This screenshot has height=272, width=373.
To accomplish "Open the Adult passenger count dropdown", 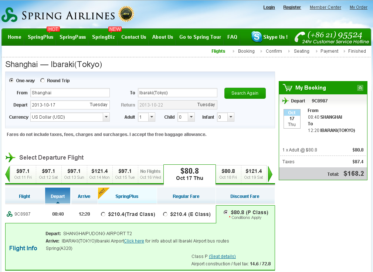I will point(152,117).
